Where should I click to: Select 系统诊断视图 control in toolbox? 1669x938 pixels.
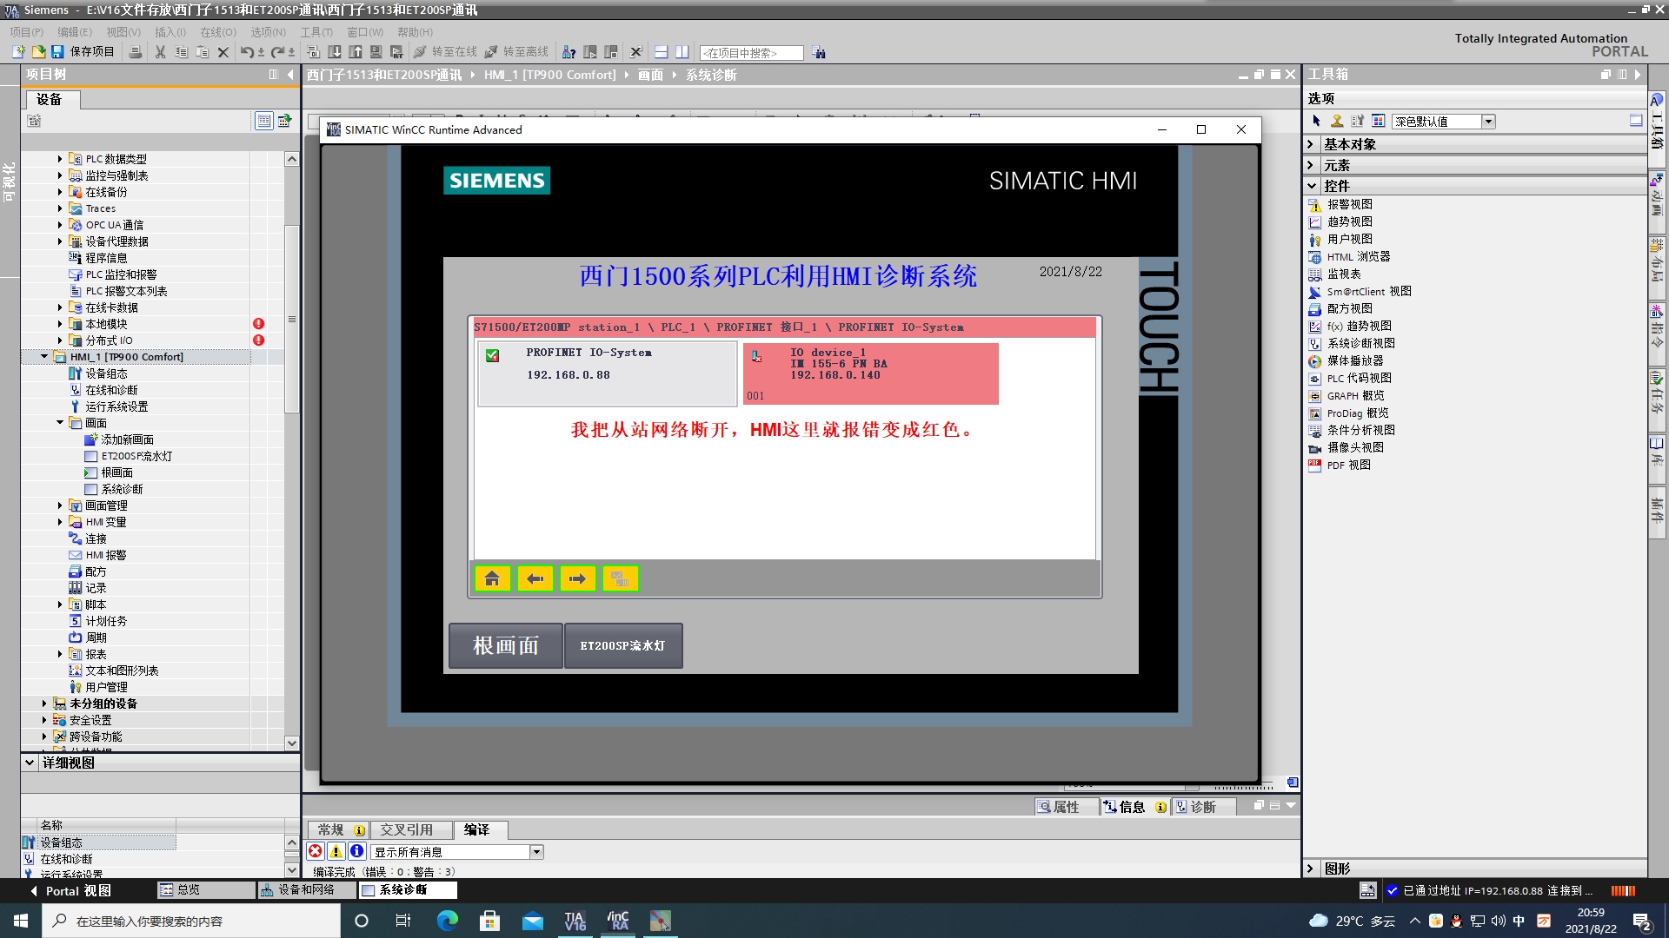pos(1360,343)
